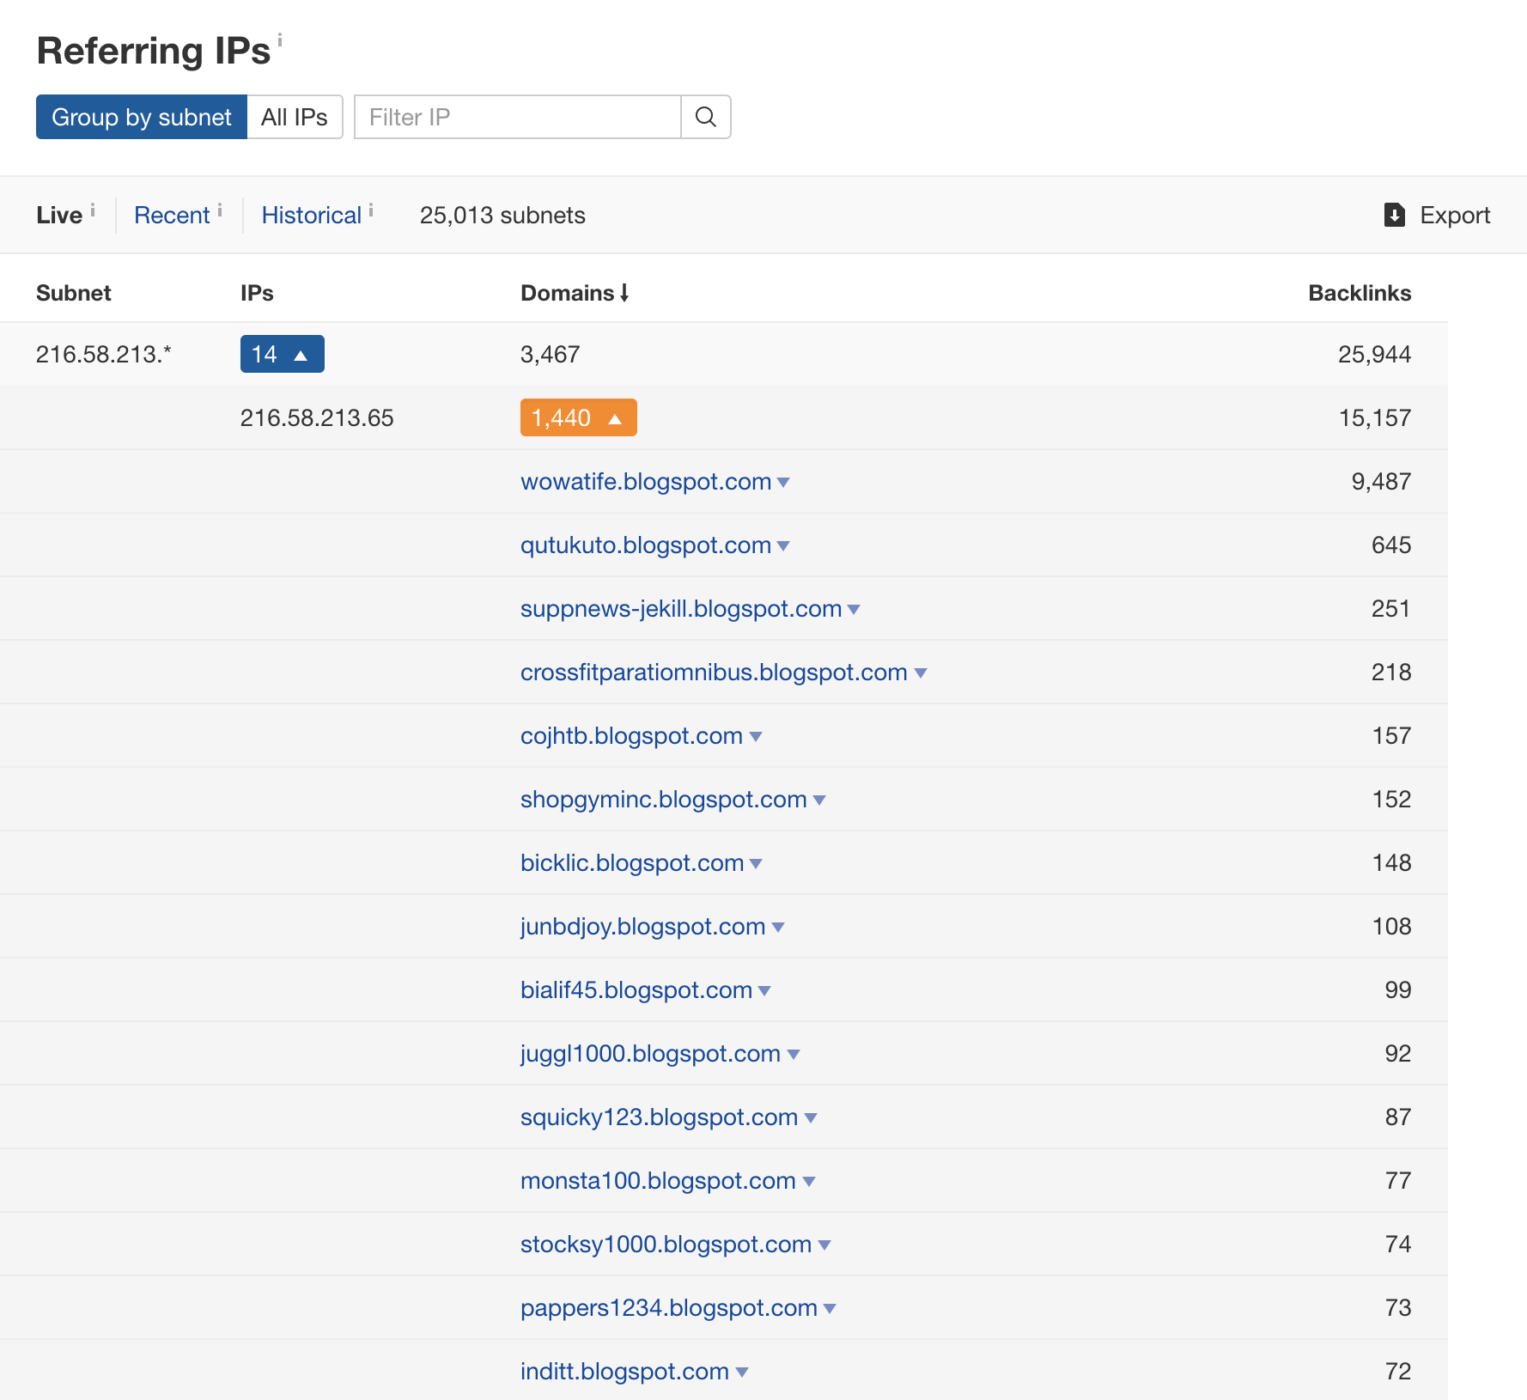The image size is (1527, 1400).
Task: Switch to the Recent tab
Action: (x=172, y=215)
